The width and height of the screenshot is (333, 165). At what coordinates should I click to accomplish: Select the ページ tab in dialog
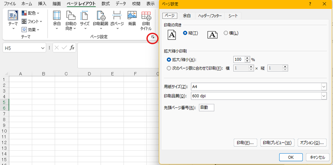pos(170,16)
